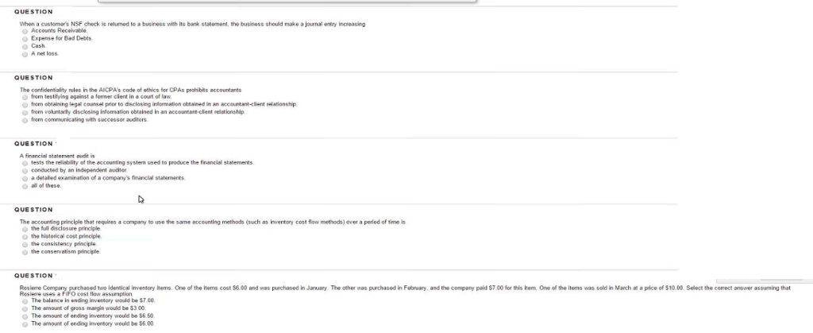This screenshot has width=813, height=333.
Task: Pick "Cash" as the NSF check answer
Action: [25, 45]
